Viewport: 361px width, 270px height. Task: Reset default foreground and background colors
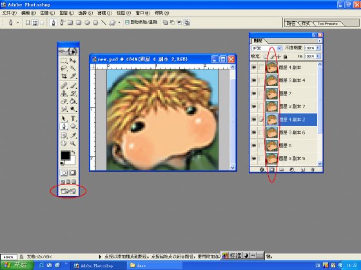coord(62,163)
